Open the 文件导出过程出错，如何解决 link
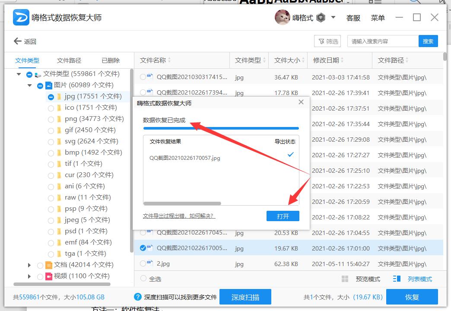This screenshot has height=311, width=451. point(179,216)
